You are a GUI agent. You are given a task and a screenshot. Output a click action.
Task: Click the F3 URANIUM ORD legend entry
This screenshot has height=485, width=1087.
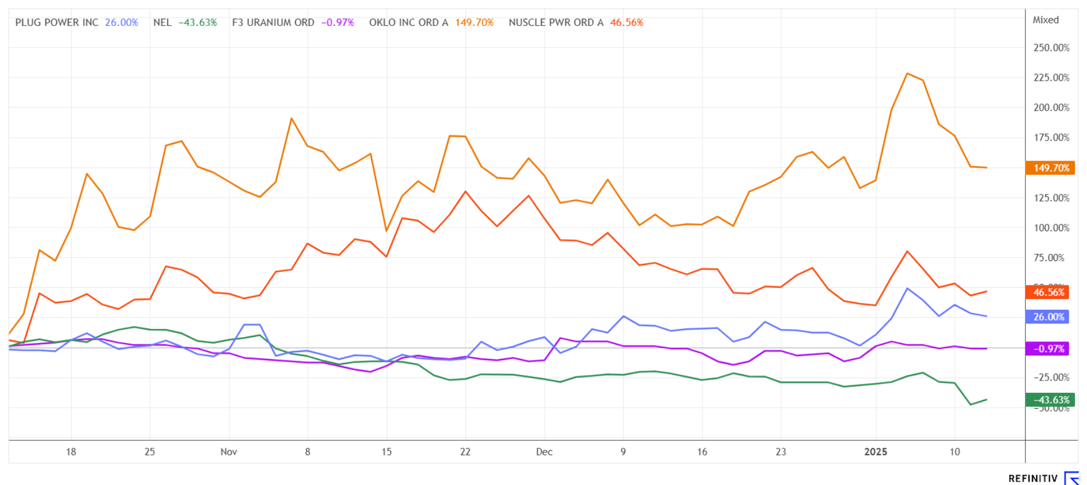[x=273, y=23]
